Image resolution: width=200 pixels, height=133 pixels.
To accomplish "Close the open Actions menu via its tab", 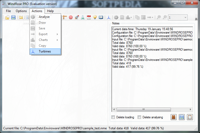I will [37, 11].
